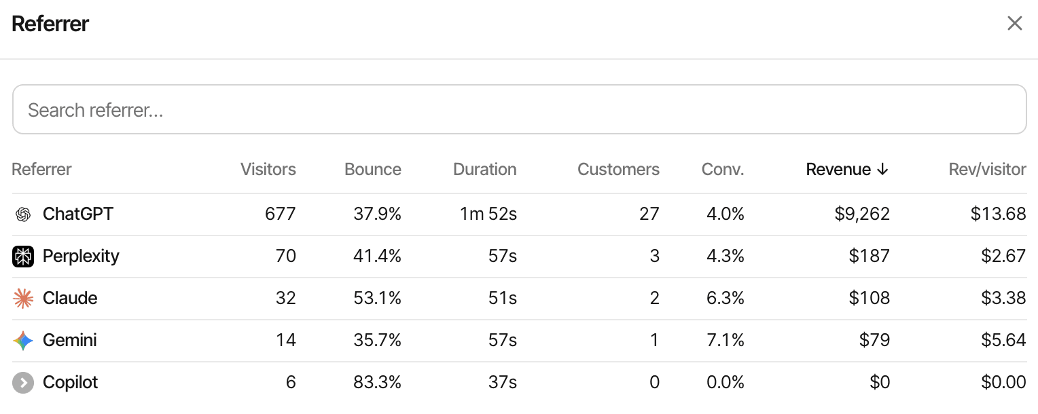
Task: Click Perplexity bounce rate 41.4%
Action: point(377,257)
